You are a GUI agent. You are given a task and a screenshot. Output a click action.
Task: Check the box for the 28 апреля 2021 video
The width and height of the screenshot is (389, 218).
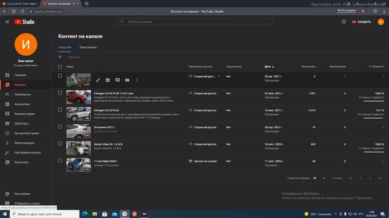(x=60, y=127)
